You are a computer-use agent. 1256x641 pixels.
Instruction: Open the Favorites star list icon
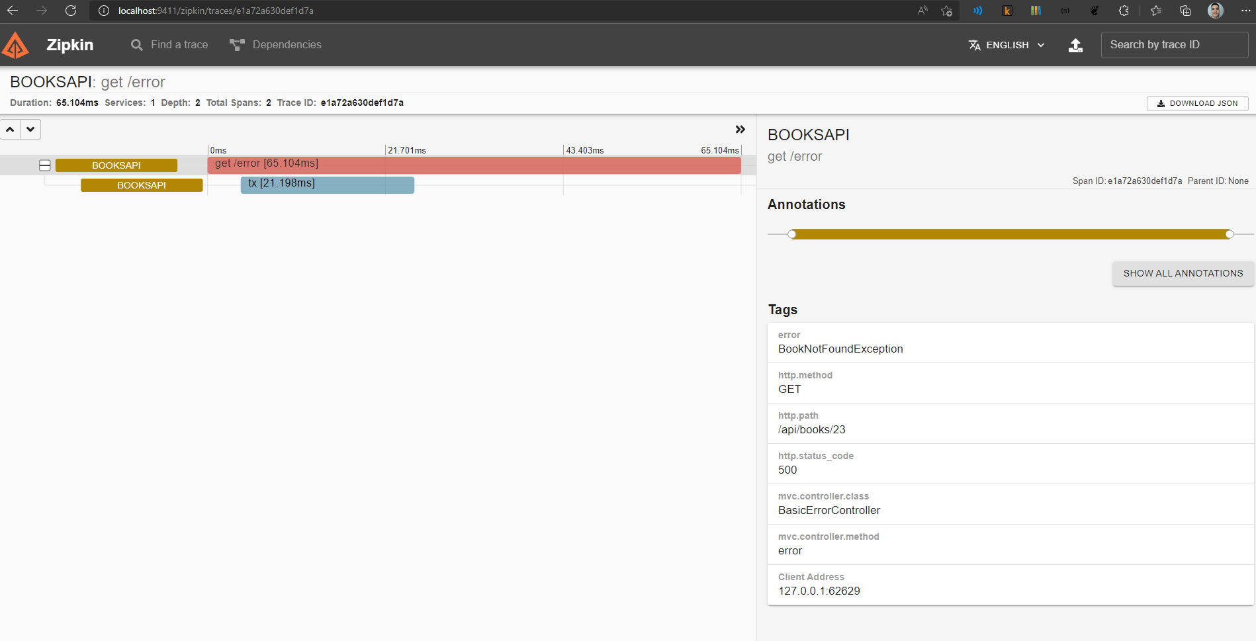1156,11
